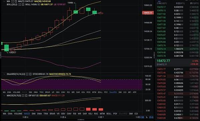Switch the bottom indicator to VOLUME
Viewport: 200px width, 121px height.
coord(18,114)
